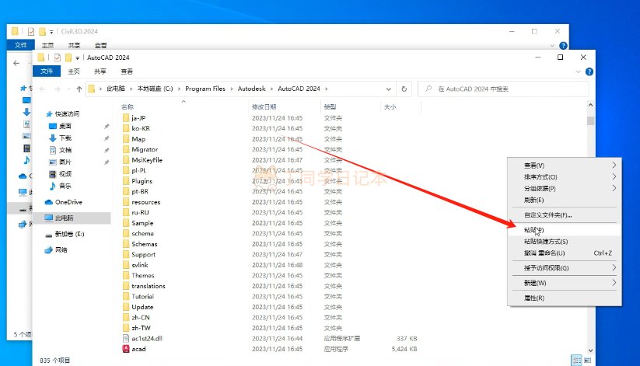640x366 pixels.
Task: Click Program Files in the breadcrumb path
Action: pos(205,89)
